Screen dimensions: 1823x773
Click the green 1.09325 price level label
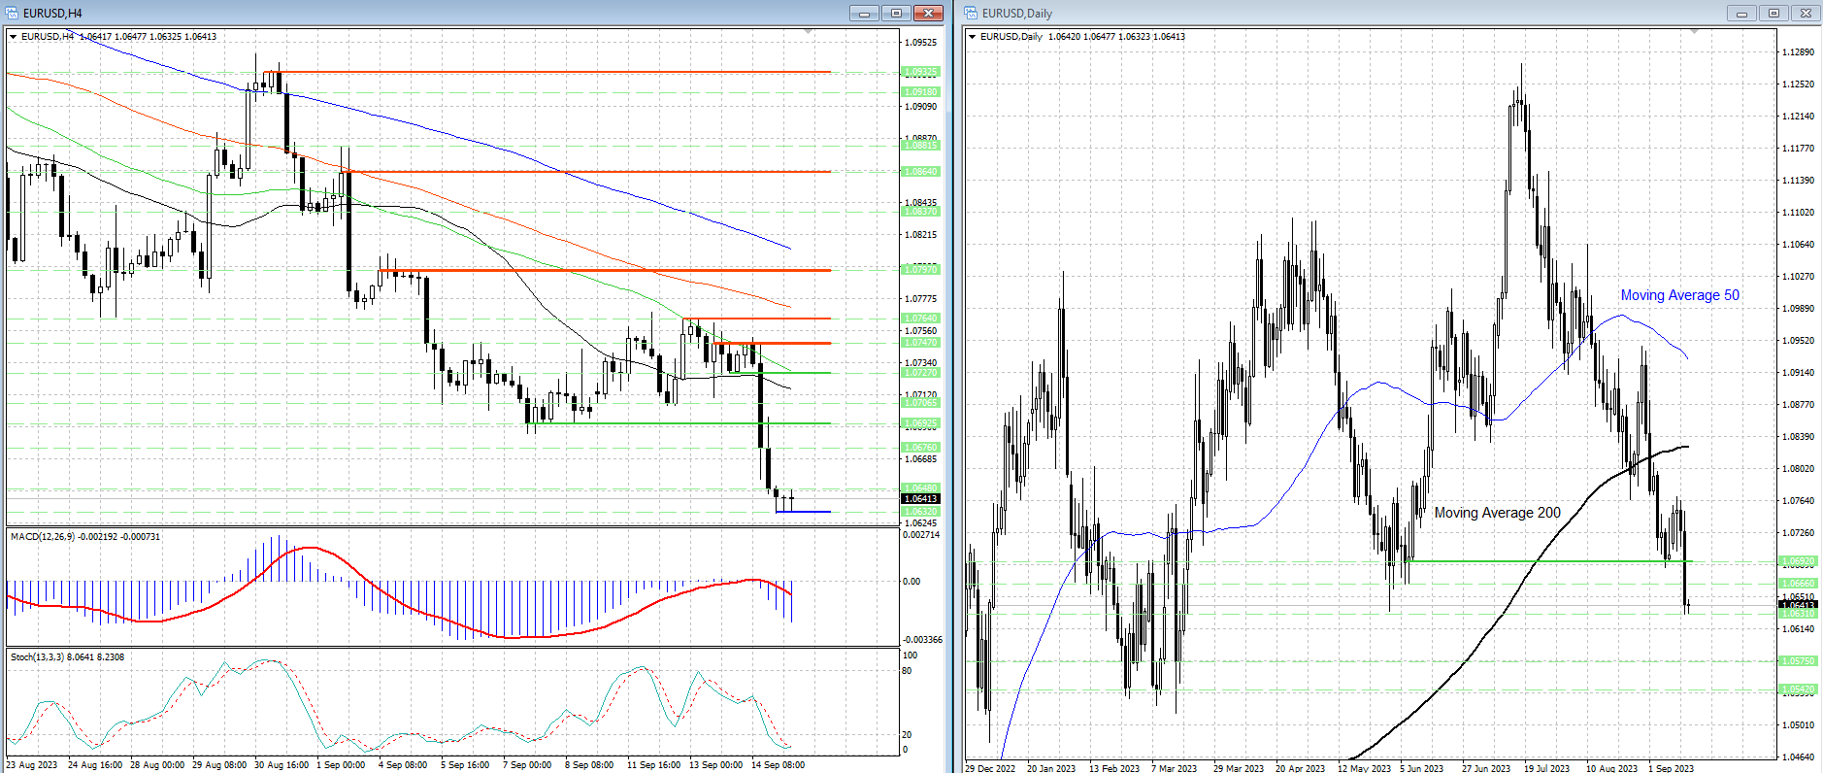pyautogui.click(x=920, y=72)
